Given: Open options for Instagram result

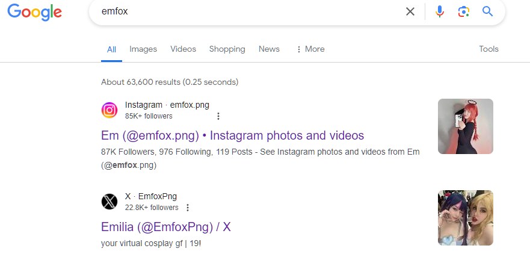Looking at the screenshot, I should pyautogui.click(x=218, y=116).
